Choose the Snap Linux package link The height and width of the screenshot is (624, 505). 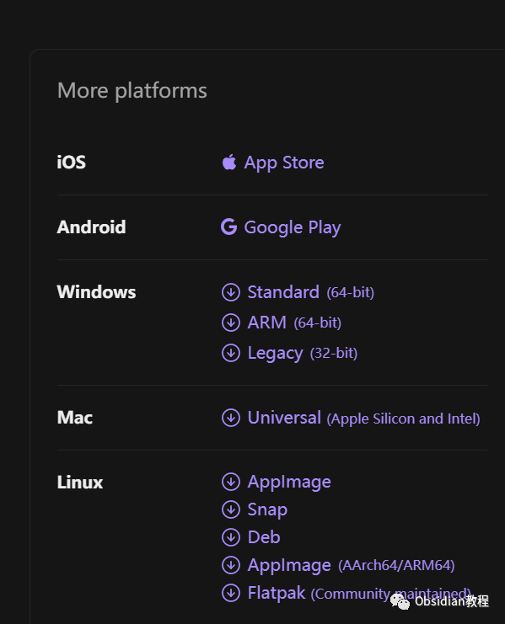point(267,509)
